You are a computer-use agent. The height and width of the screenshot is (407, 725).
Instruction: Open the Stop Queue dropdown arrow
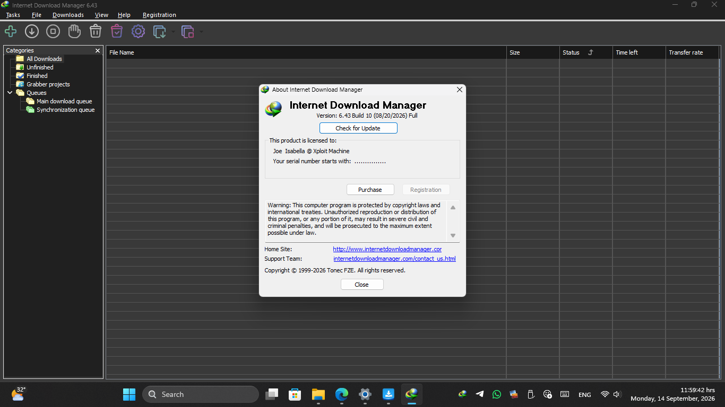coord(201,32)
